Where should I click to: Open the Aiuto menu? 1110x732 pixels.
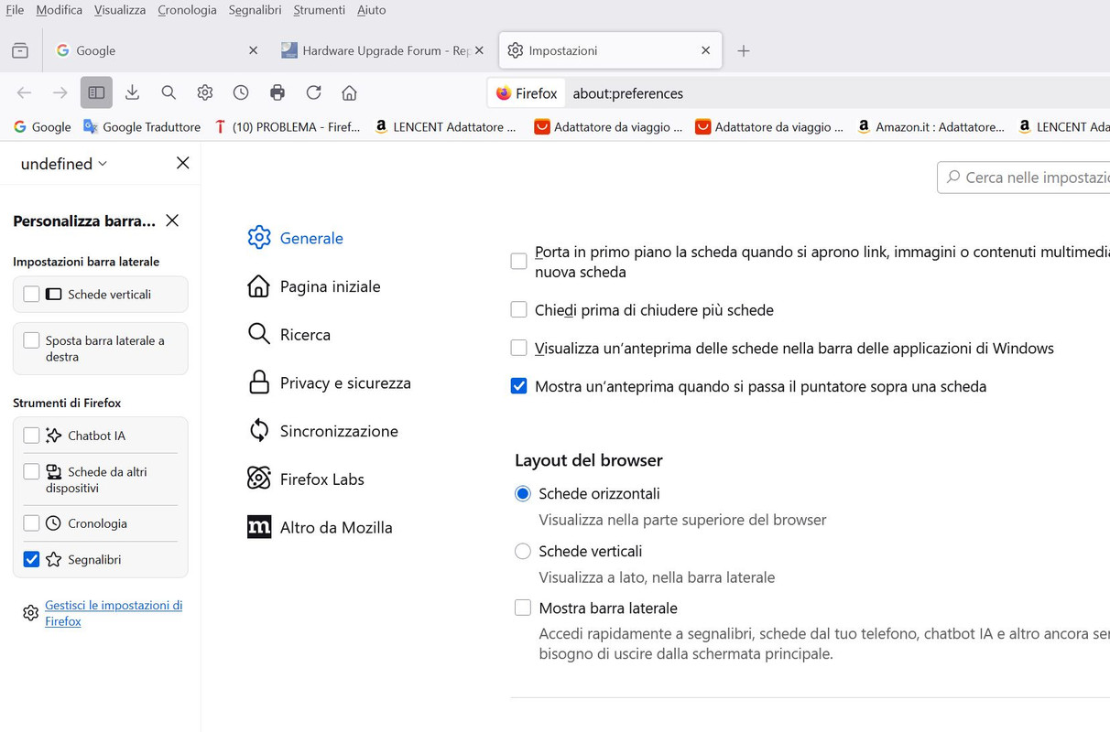371,10
